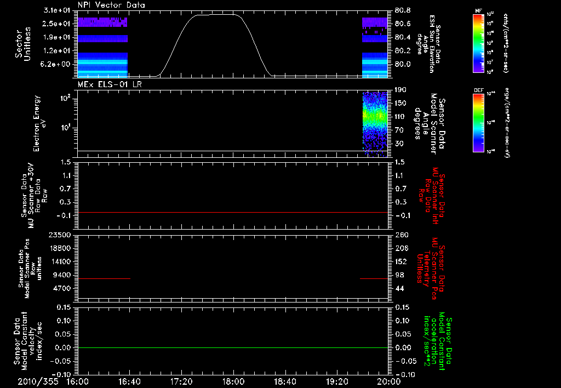This screenshot has height=388, width=561.
Task: Click the 70 scanner angle tick label
Action: (x=399, y=130)
